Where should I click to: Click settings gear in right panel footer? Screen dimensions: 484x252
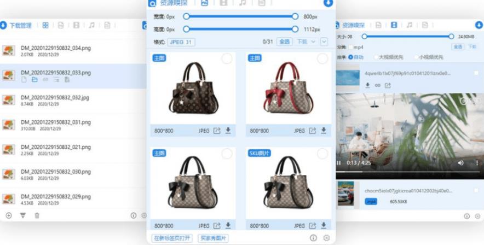coord(478,216)
